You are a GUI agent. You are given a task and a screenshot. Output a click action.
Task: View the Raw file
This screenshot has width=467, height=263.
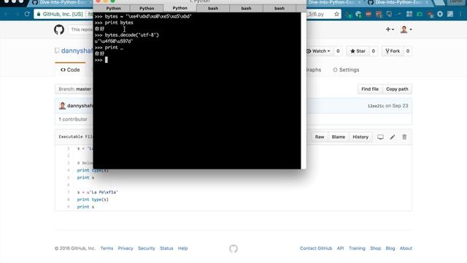(x=320, y=137)
